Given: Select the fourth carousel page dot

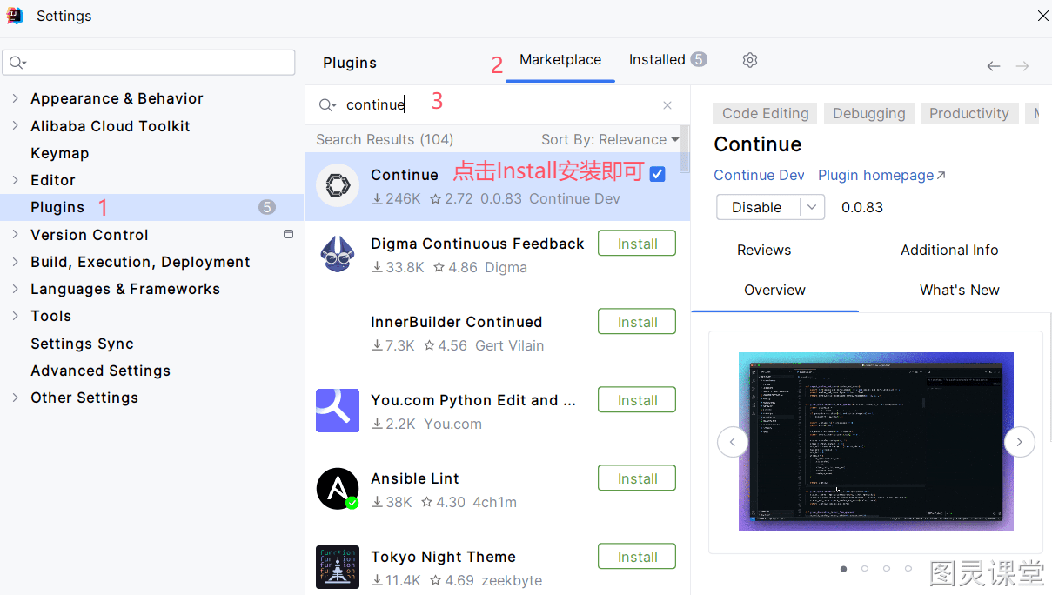Looking at the screenshot, I should click(908, 568).
